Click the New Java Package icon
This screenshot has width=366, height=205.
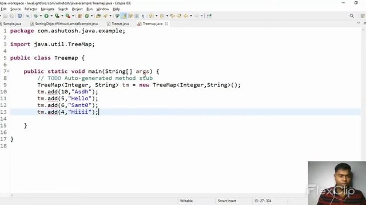pyautogui.click(x=80, y=16)
